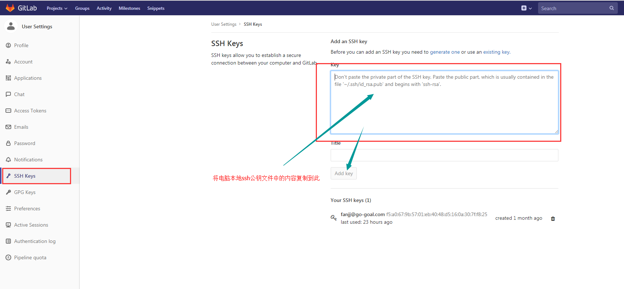The height and width of the screenshot is (289, 624).
Task: Click the Active Sessions monitor icon
Action: (8, 225)
